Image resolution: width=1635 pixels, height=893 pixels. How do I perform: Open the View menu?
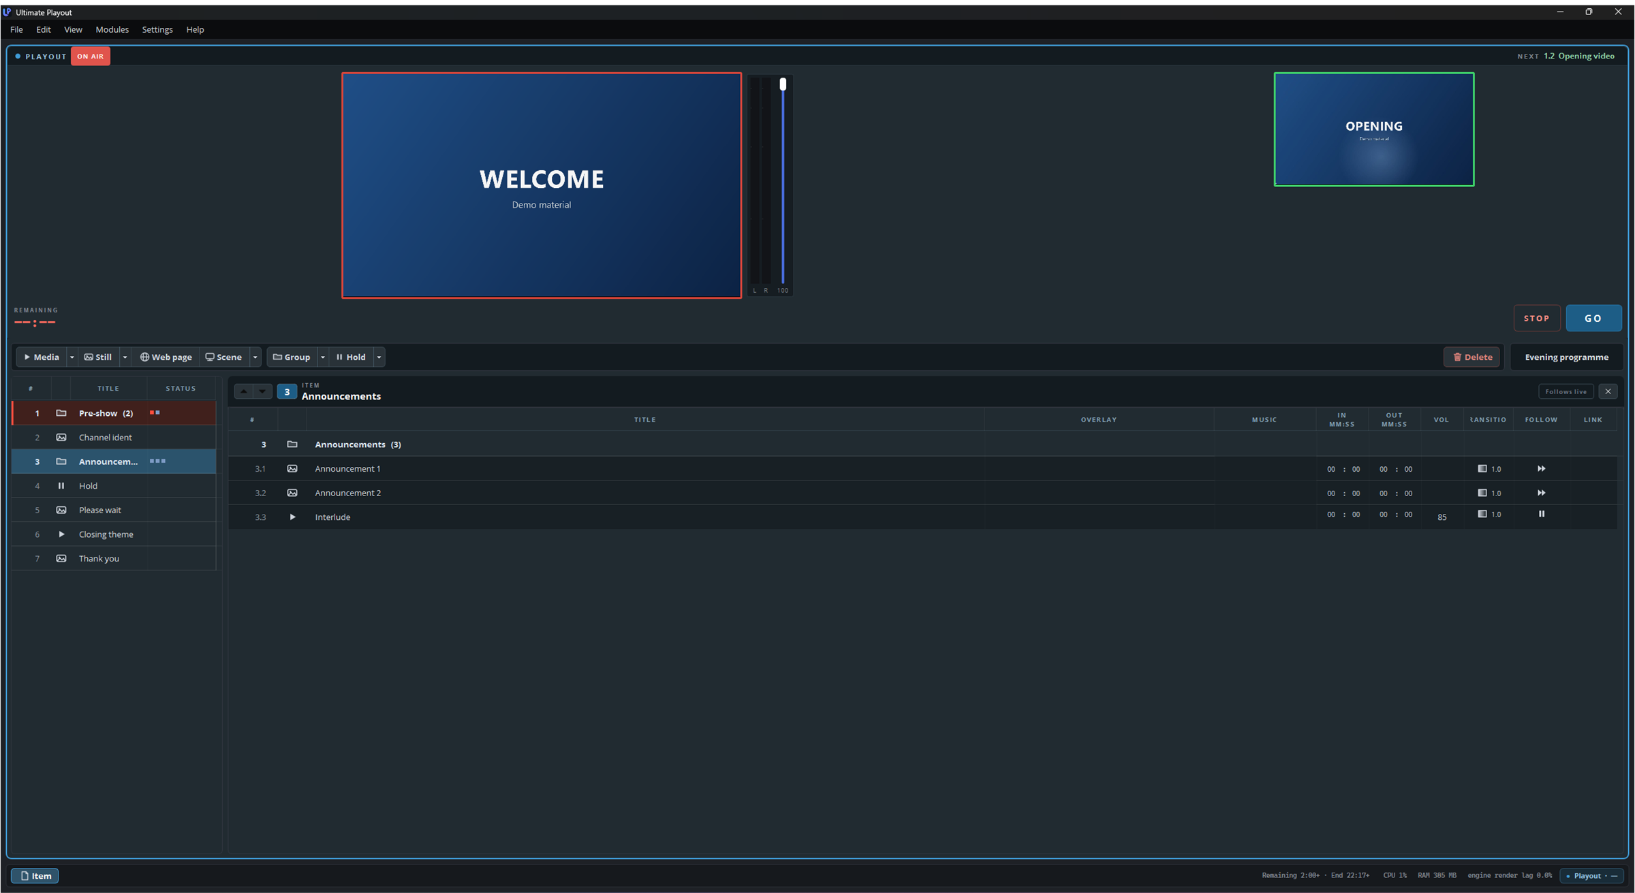coord(73,29)
